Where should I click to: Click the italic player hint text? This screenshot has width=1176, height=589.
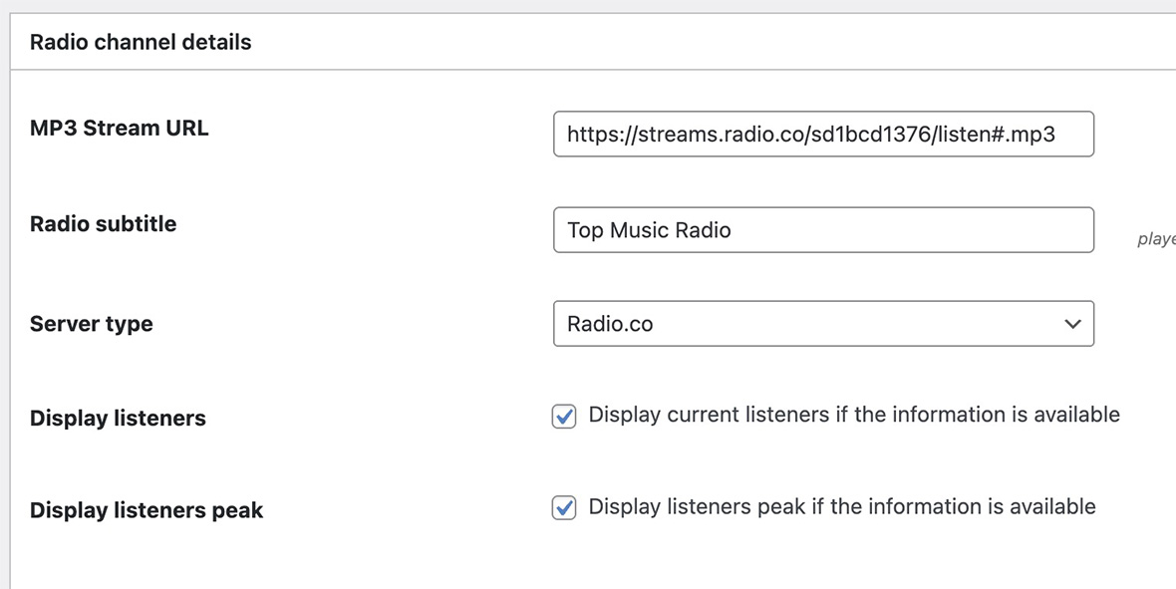1156,239
